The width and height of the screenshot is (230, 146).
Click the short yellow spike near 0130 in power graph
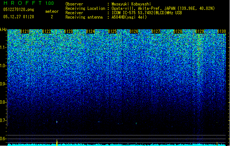(x=217, y=144)
